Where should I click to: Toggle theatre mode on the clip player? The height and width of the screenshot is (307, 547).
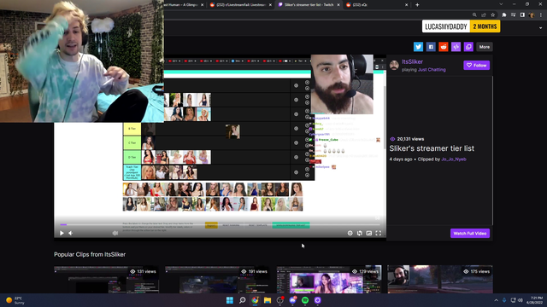[x=368, y=233]
